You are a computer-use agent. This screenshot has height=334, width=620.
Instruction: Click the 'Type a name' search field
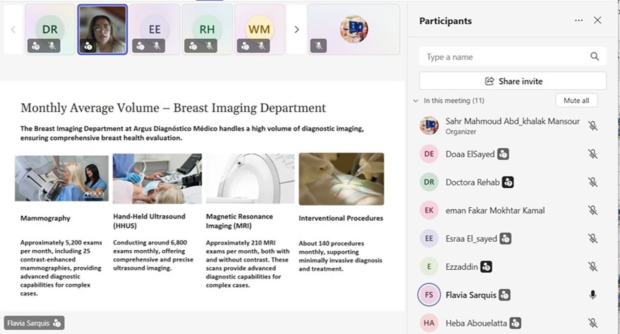point(501,57)
